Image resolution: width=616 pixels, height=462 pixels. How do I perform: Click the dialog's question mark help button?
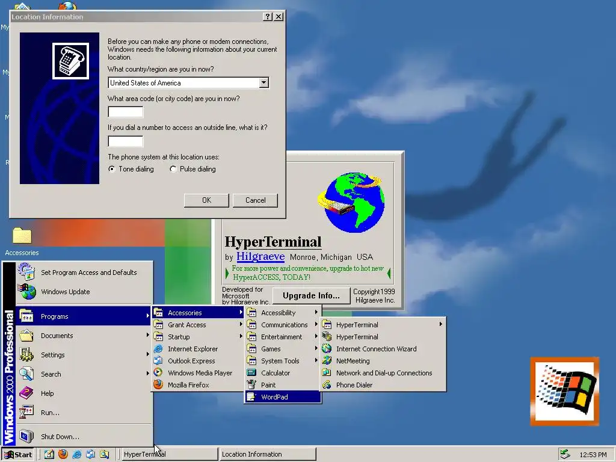(268, 16)
